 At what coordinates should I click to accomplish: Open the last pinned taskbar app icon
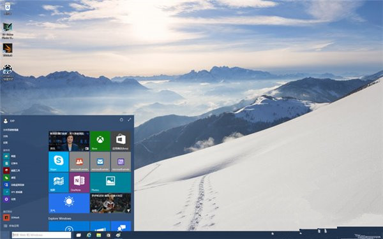(x=118, y=235)
